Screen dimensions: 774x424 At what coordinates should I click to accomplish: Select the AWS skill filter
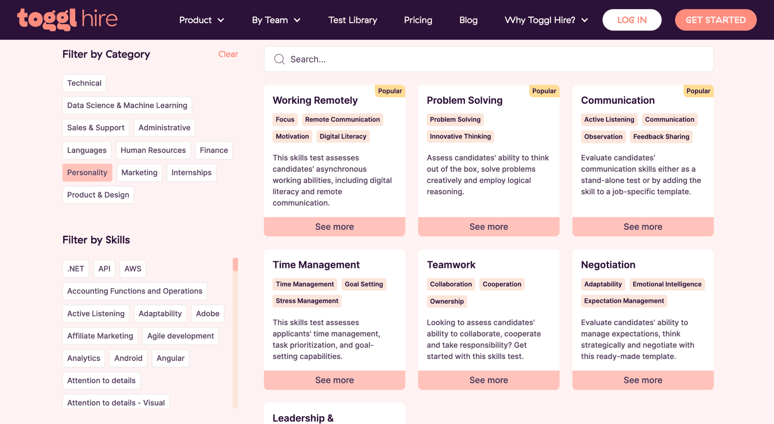(x=133, y=269)
